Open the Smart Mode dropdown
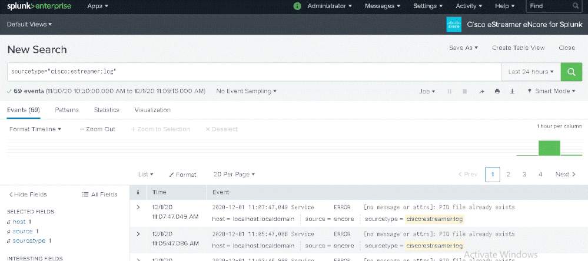Viewport: 588px width, 261px height. pos(552,91)
